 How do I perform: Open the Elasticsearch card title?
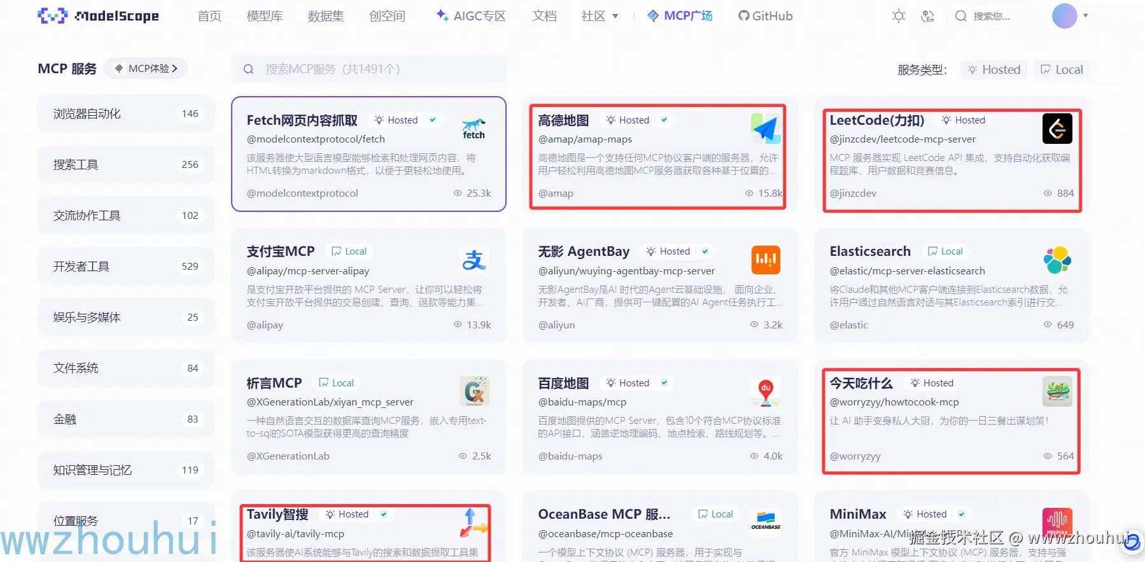[x=870, y=251]
